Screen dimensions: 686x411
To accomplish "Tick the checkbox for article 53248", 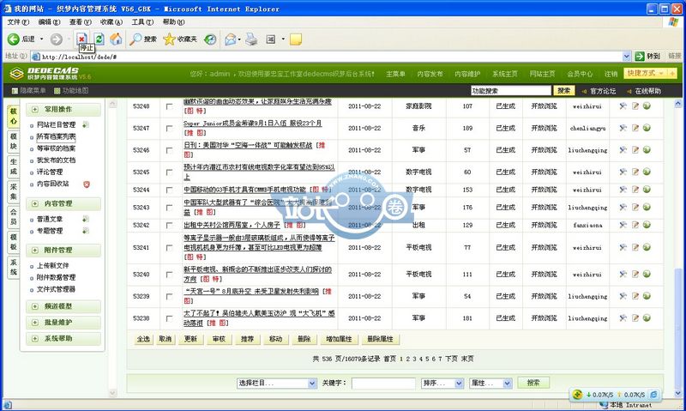I will pyautogui.click(x=169, y=106).
